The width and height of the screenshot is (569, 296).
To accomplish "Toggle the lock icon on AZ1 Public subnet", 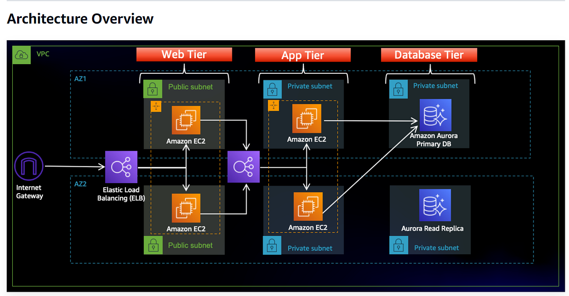I will pyautogui.click(x=153, y=89).
